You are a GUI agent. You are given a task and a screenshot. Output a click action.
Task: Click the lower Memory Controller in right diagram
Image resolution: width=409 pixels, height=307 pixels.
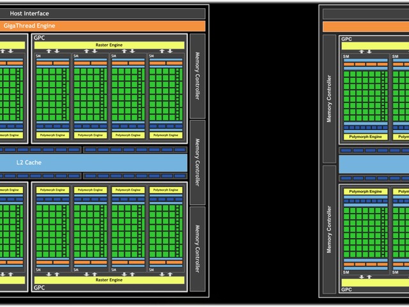[329, 230]
